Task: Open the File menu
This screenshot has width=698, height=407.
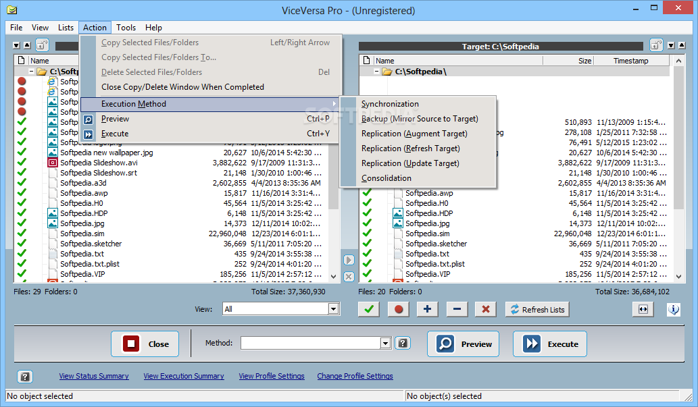Action: 16,28
